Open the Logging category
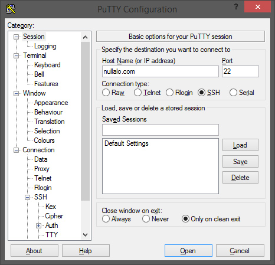This screenshot has height=265, width=275. [x=45, y=46]
